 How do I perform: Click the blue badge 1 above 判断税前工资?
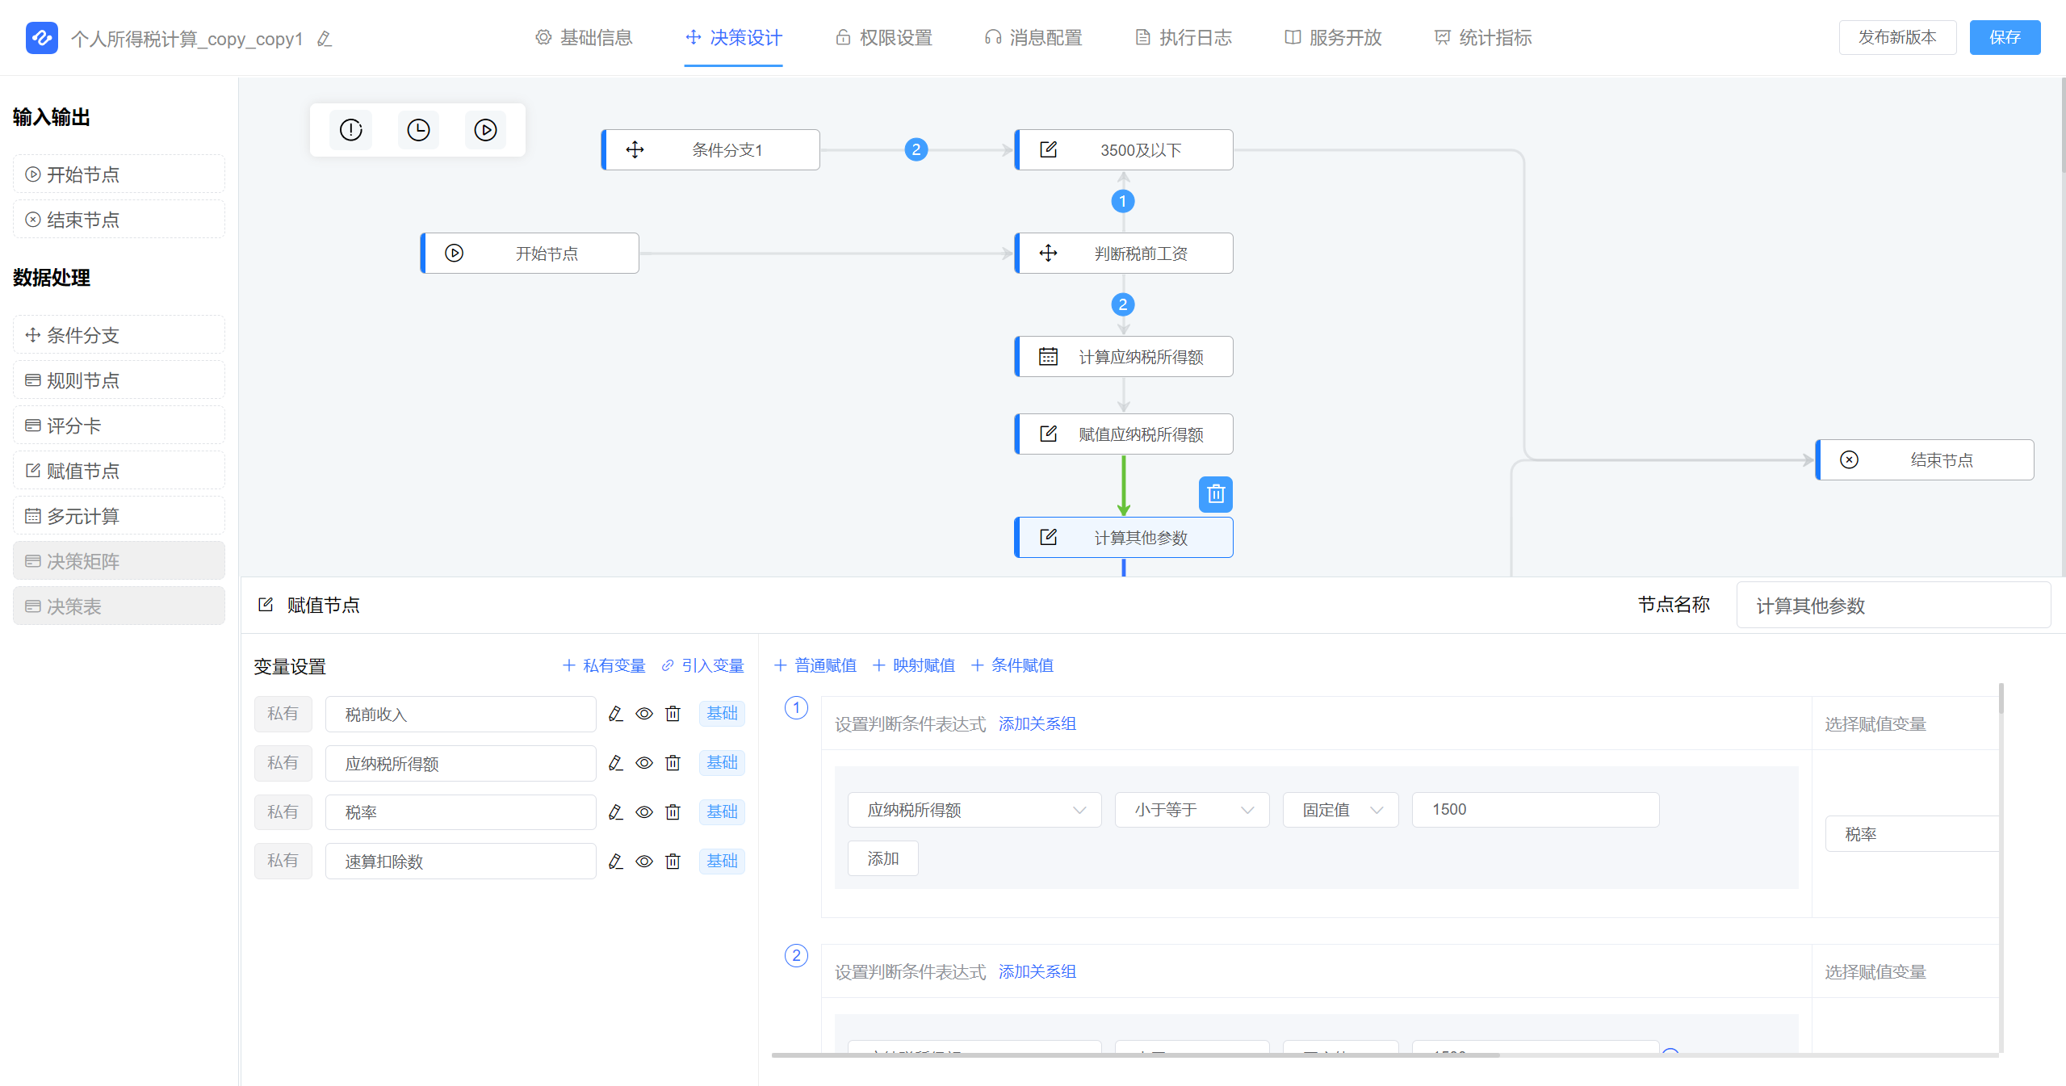[x=1122, y=201]
